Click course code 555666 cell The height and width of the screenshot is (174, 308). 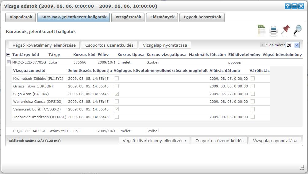point(79,62)
